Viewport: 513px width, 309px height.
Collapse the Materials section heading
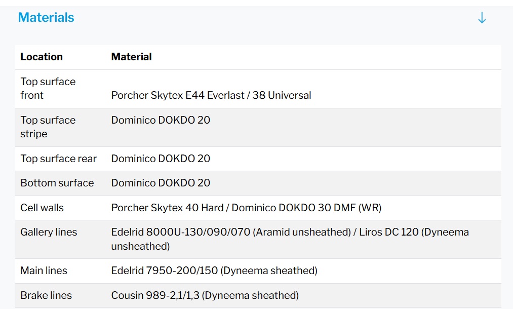(46, 18)
